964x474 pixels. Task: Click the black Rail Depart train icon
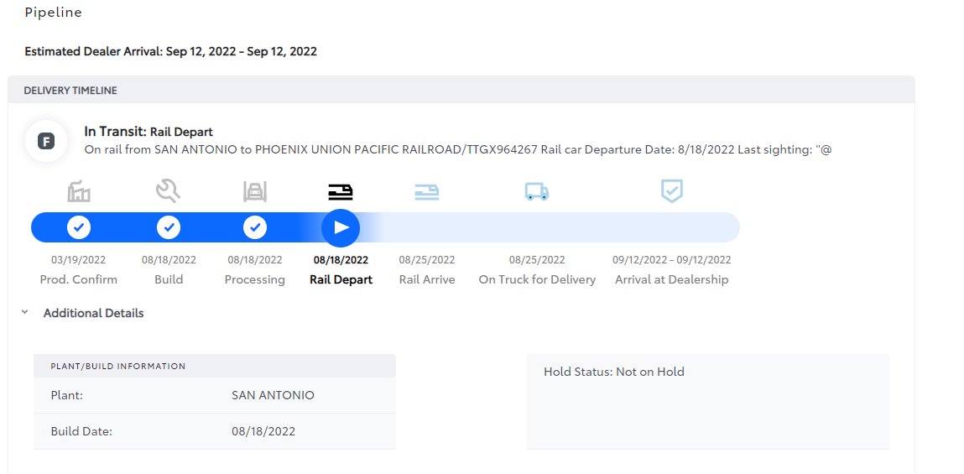point(341,192)
